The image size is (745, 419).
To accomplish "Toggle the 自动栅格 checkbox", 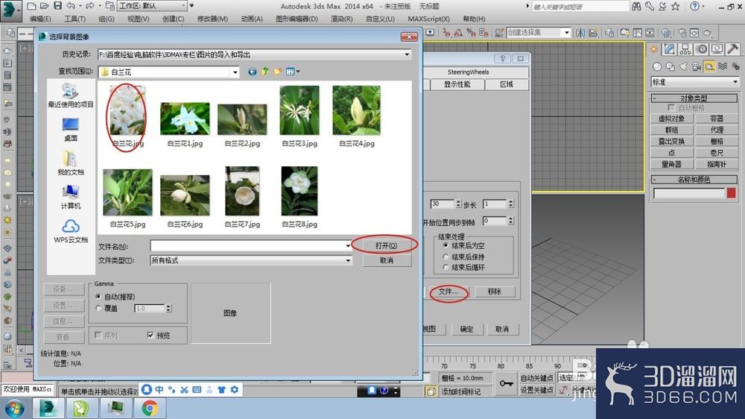I will tap(671, 108).
